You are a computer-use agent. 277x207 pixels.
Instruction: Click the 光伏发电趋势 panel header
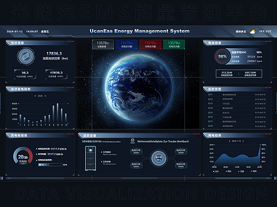click(x=40, y=89)
